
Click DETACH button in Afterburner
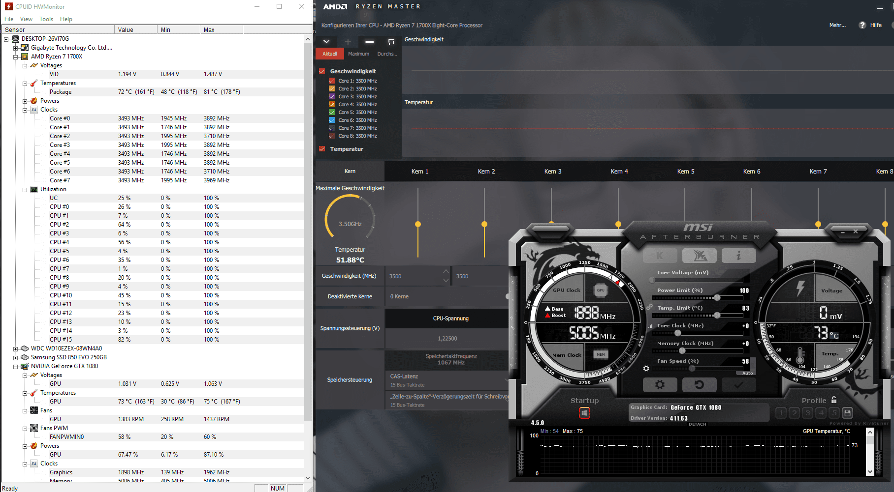pos(697,424)
